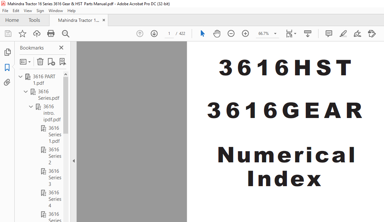Print the document
Screen dimensions: 384x222
coord(51,34)
